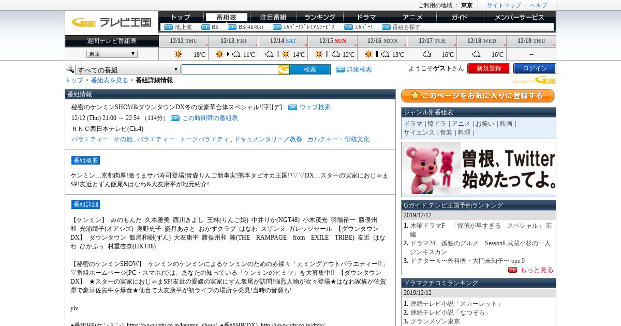Click the お笑い genre link
The height and width of the screenshot is (326, 621).
(485, 124)
